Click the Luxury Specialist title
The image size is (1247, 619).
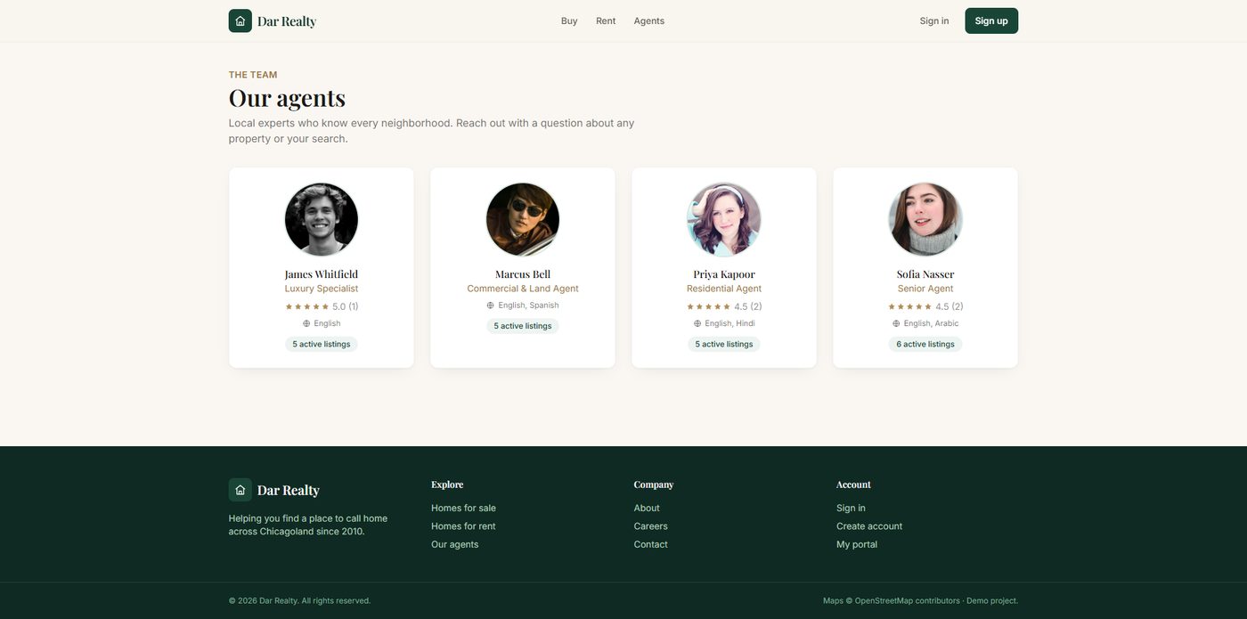point(322,289)
